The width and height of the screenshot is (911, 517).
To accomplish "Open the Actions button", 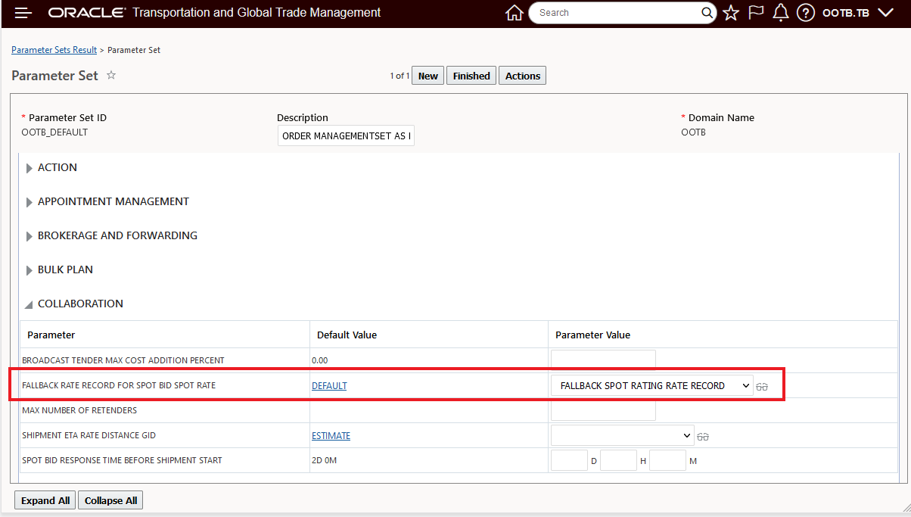I will (523, 76).
